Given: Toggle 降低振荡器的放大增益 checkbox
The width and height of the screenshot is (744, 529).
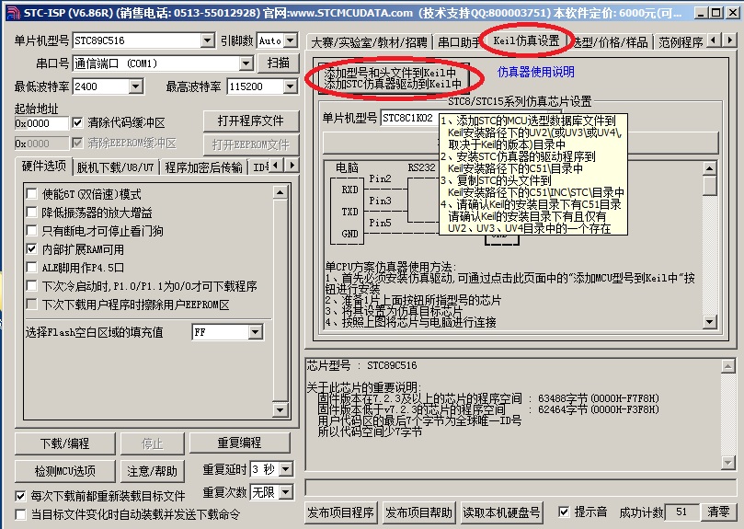Looking at the screenshot, I should coord(32,213).
